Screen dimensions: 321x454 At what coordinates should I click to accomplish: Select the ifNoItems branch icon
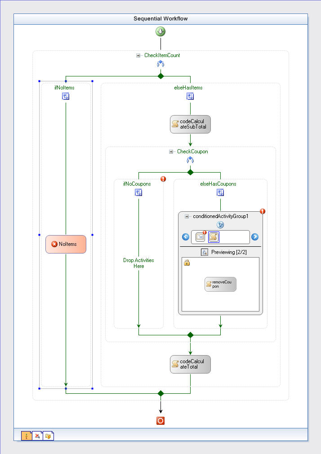click(x=66, y=96)
